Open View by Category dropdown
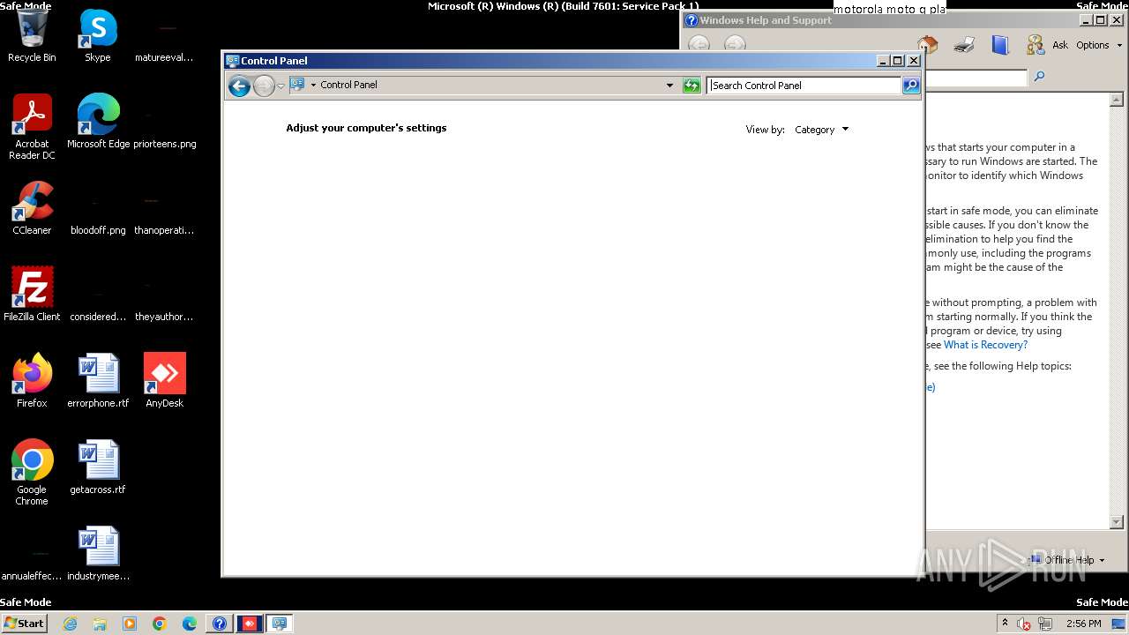Image resolution: width=1129 pixels, height=635 pixels. (x=821, y=130)
